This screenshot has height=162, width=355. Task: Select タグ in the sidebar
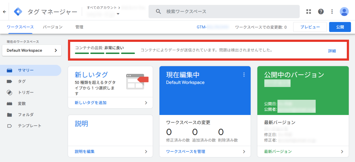coord(31,81)
